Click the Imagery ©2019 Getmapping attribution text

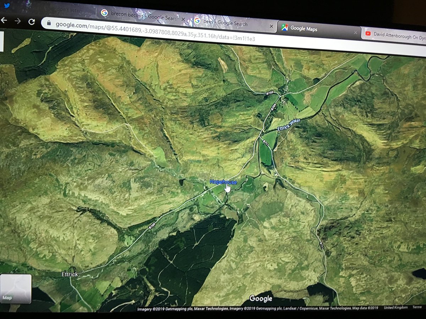click(258, 309)
